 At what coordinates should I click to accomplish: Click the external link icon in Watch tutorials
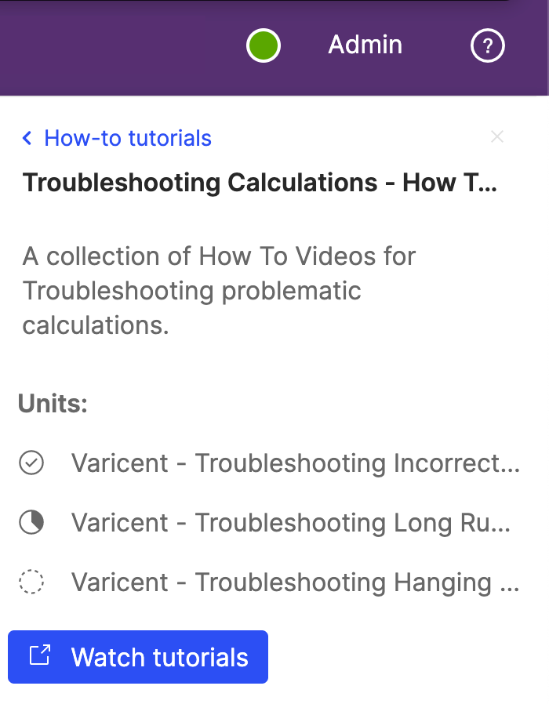[x=39, y=656]
